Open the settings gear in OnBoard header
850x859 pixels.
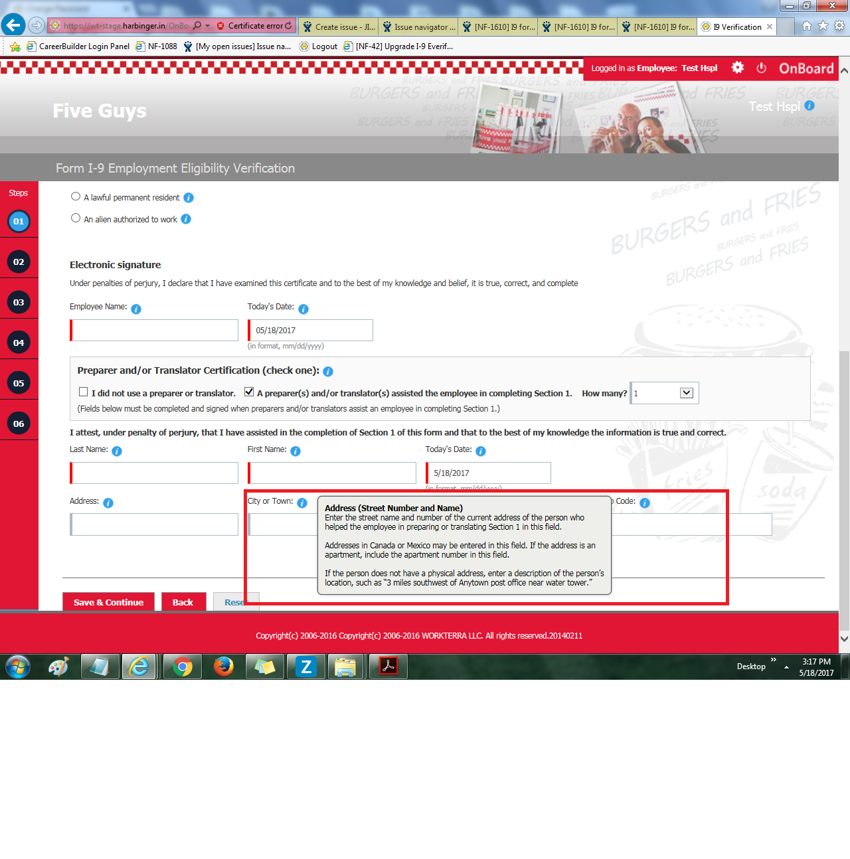click(738, 68)
